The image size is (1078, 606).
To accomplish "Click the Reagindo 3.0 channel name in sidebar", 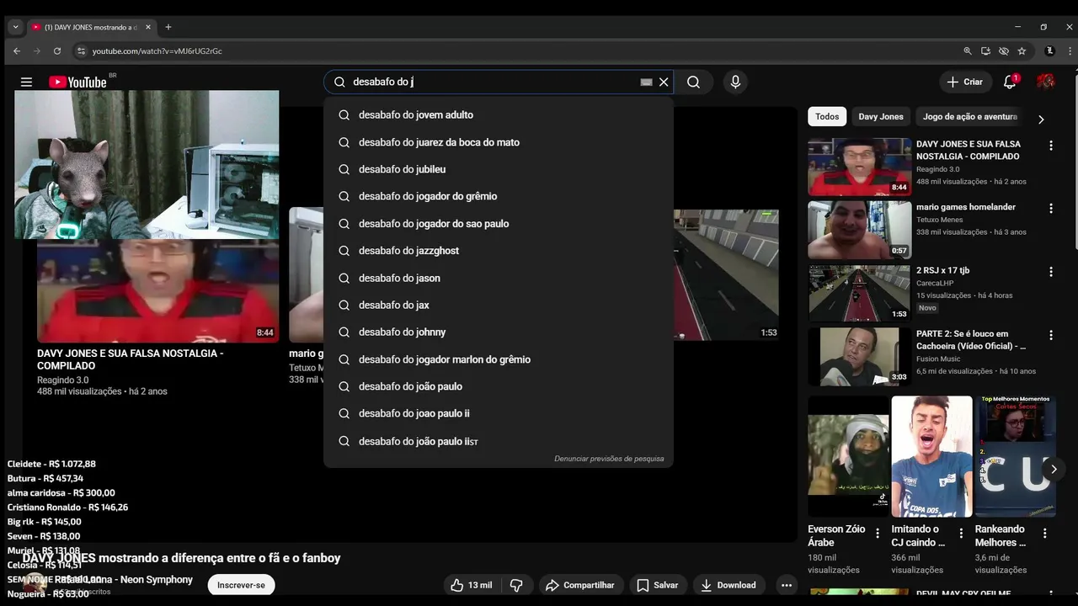I will click(x=938, y=169).
